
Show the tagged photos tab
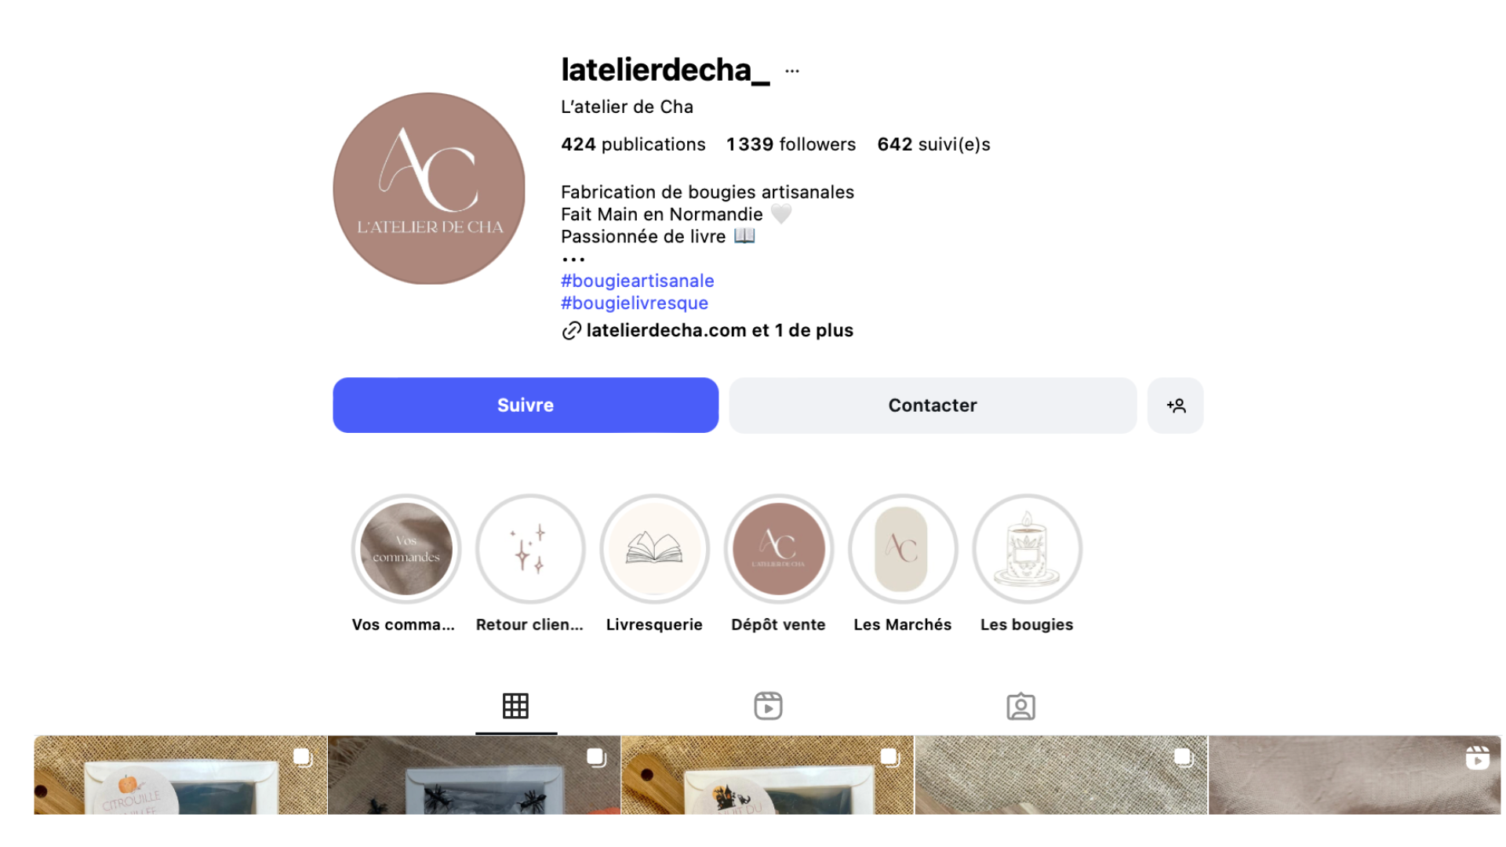click(x=1020, y=706)
